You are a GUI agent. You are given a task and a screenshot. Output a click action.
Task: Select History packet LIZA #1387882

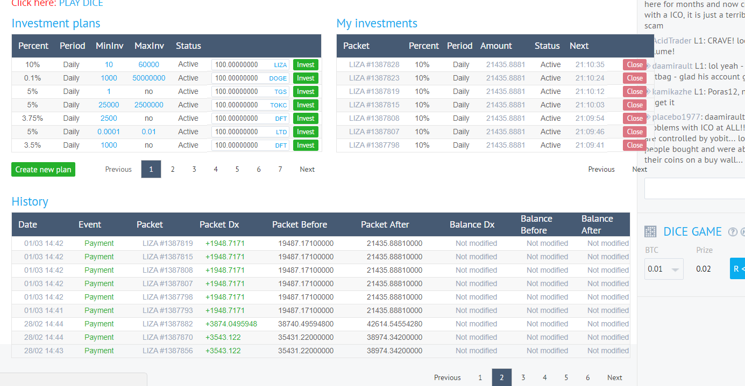168,324
